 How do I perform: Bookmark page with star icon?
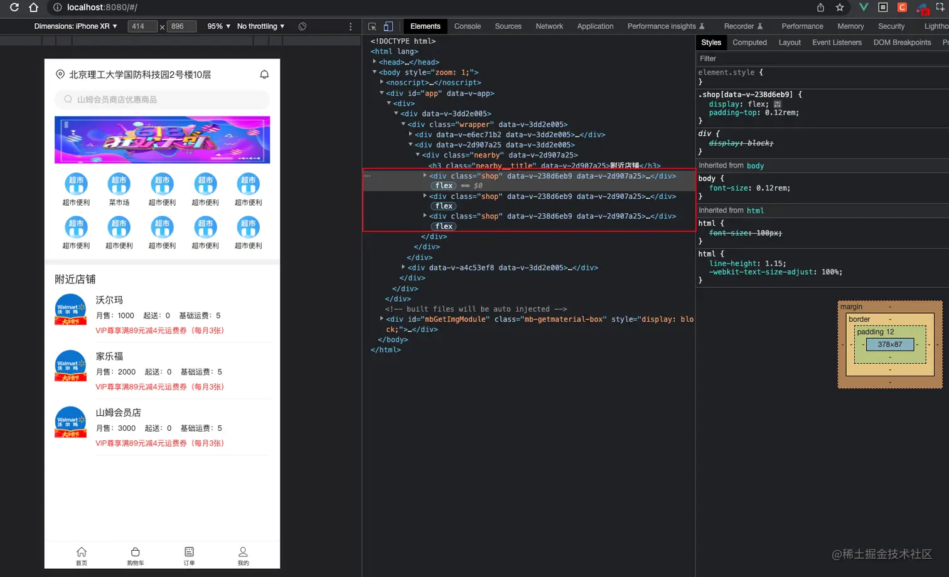[x=840, y=8]
